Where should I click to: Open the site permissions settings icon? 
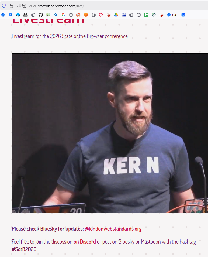[19, 6]
